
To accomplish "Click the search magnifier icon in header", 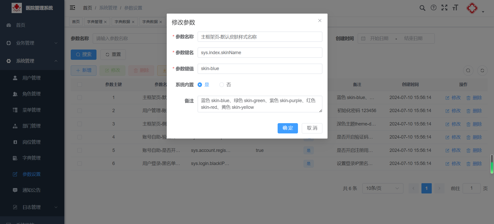I will point(422,8).
